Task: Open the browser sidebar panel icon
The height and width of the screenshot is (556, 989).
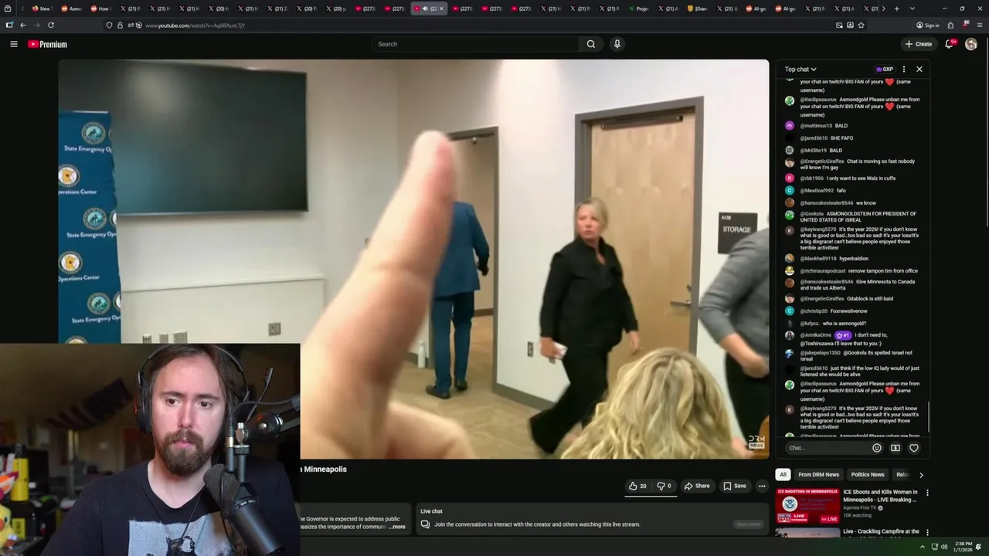Action: (9, 25)
